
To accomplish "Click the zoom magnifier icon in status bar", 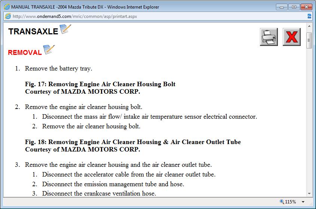I will point(282,202).
